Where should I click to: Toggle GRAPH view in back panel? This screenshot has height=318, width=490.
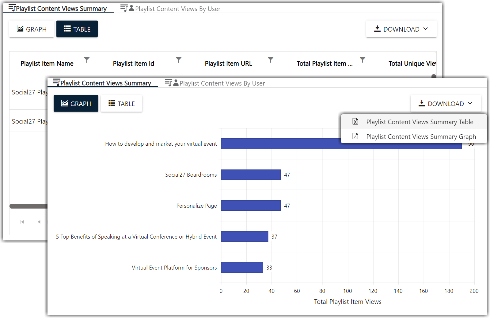click(x=32, y=29)
